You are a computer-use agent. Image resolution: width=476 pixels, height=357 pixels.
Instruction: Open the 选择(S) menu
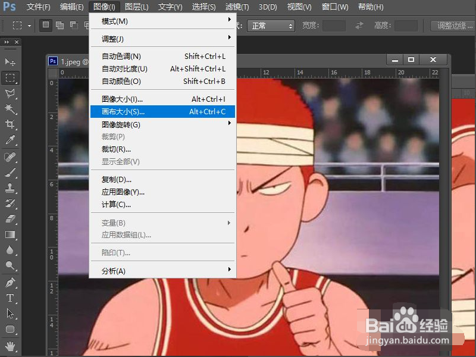point(203,7)
